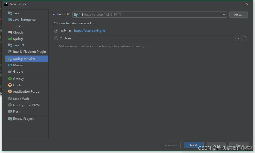Image resolution: width=255 pixels, height=153 pixels.
Task: Click the IntelliJ logo in title bar
Action: (6, 4)
